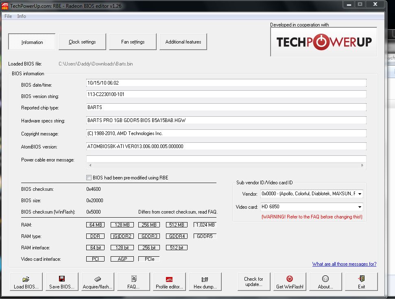Open the Hex dump viewer
The width and height of the screenshot is (395, 299).
click(x=205, y=282)
